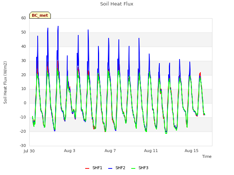Click the 'Soil Heat Flux (W/m2)' axis label
The image size is (234, 175).
pos(5,82)
